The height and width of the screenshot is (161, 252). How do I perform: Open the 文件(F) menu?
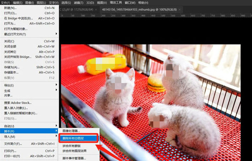6,3
